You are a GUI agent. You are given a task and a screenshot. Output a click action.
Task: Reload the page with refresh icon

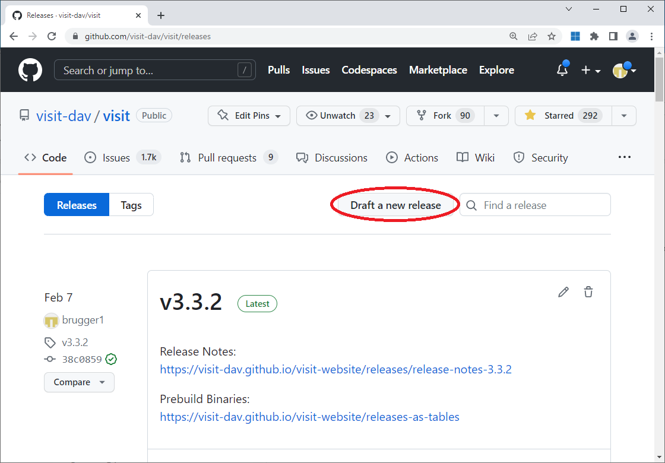tap(52, 36)
